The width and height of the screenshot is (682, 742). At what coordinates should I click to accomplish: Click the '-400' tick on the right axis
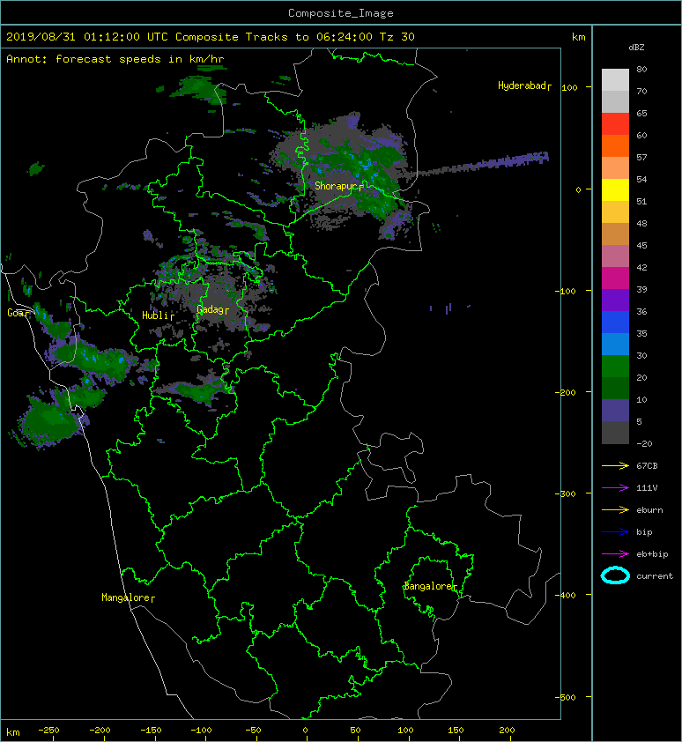566,595
